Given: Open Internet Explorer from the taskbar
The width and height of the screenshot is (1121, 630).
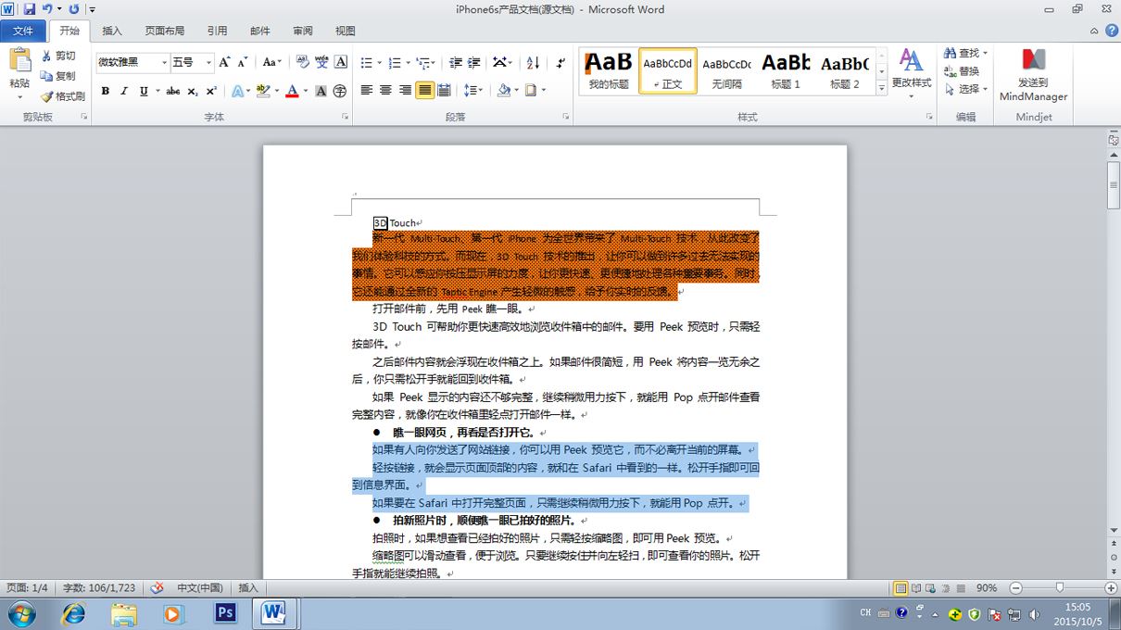Looking at the screenshot, I should (x=73, y=613).
